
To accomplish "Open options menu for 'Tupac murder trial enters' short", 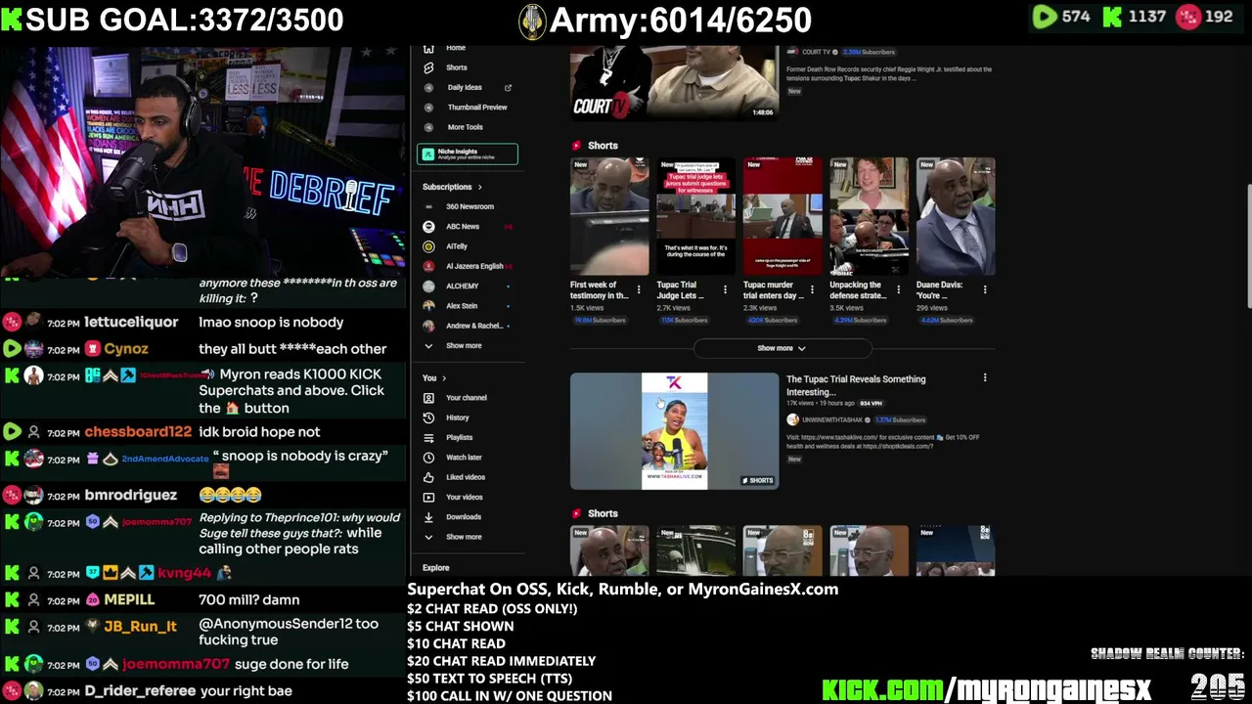I will click(x=812, y=289).
